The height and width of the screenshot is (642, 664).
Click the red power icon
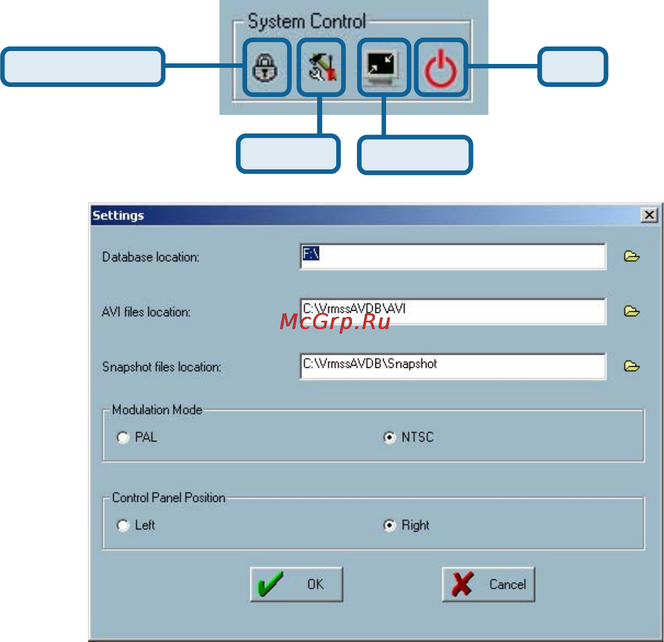pos(441,67)
